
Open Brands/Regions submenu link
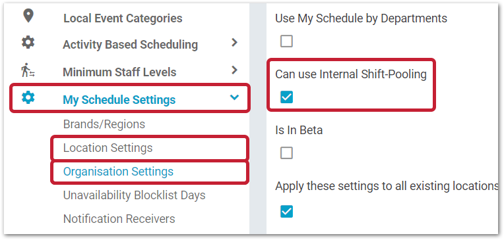point(104,124)
